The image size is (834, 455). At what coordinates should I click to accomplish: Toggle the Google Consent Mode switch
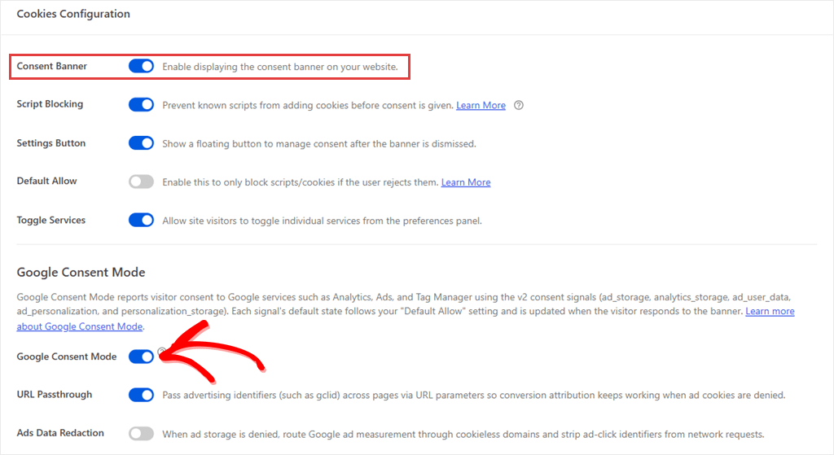point(141,357)
